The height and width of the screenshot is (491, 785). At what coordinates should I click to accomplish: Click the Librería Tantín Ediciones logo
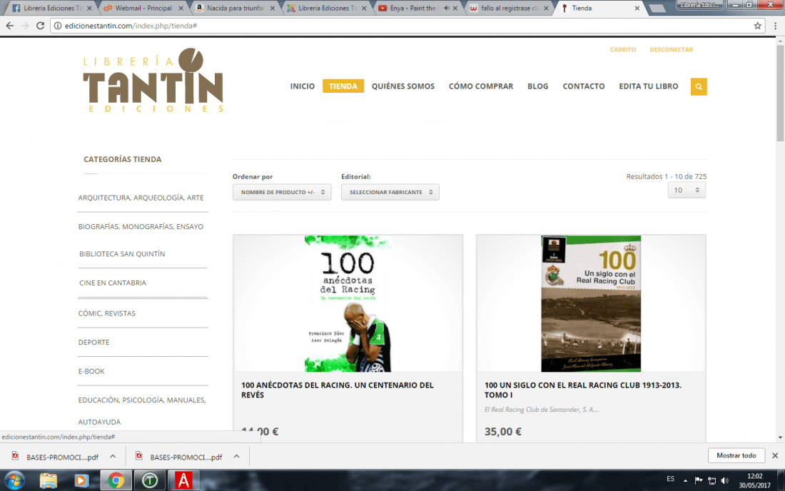pyautogui.click(x=153, y=81)
